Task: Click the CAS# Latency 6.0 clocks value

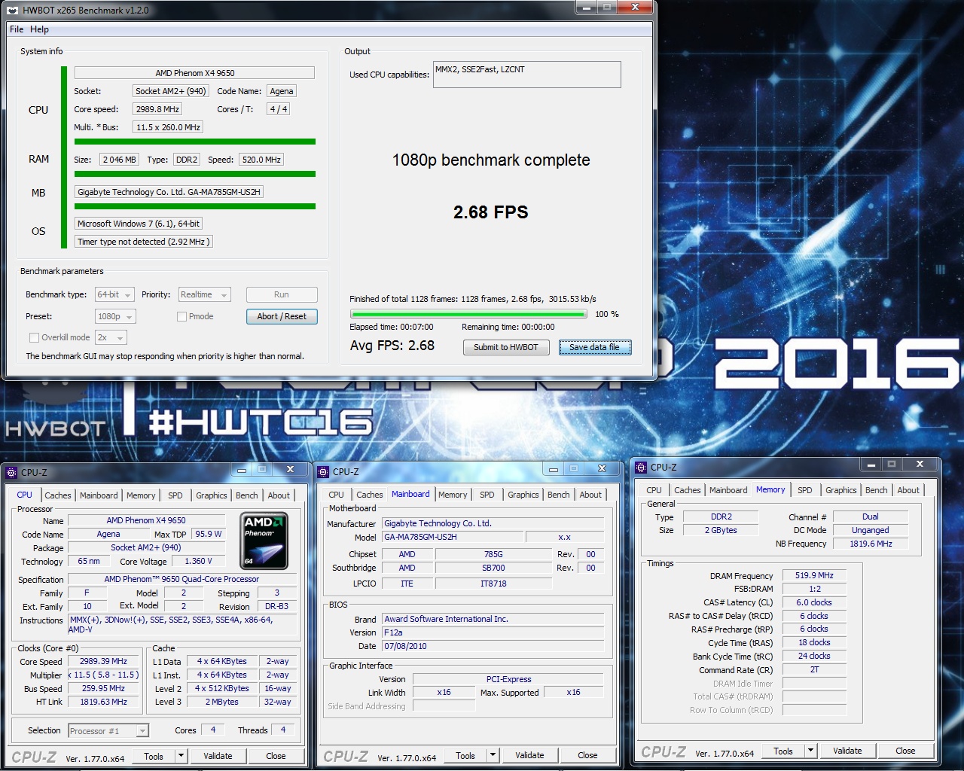Action: [x=814, y=602]
